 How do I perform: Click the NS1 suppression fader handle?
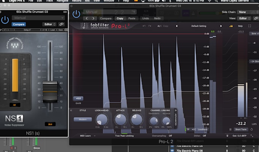(x=50, y=92)
